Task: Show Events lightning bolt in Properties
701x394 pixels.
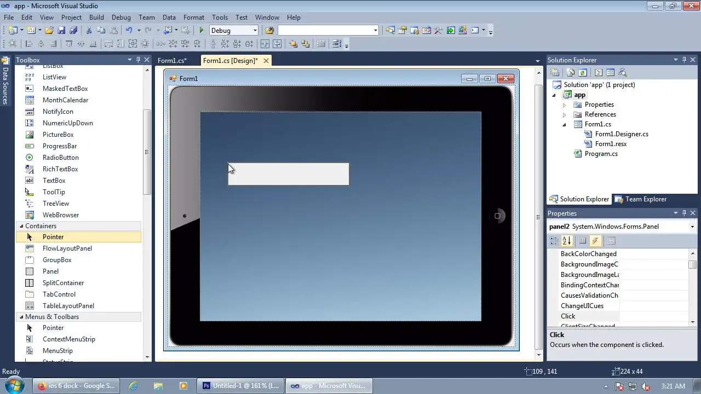Action: (595, 241)
